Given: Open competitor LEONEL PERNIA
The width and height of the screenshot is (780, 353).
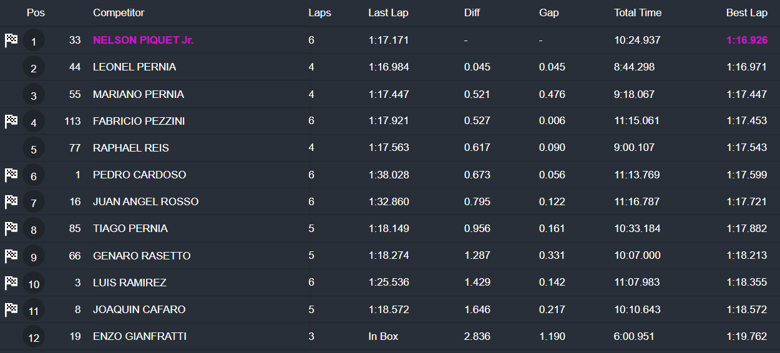Looking at the screenshot, I should pos(134,67).
